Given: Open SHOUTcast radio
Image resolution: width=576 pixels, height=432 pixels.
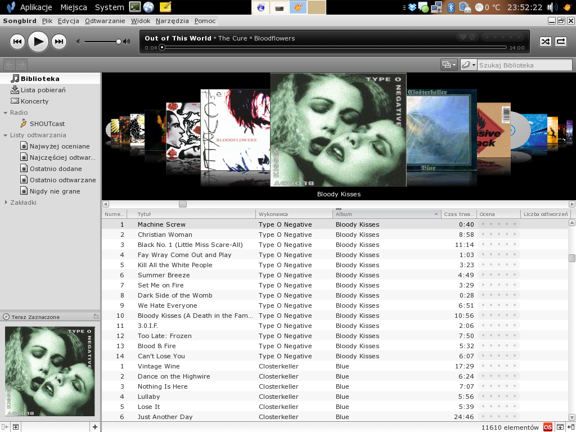Looking at the screenshot, I should click(x=50, y=124).
